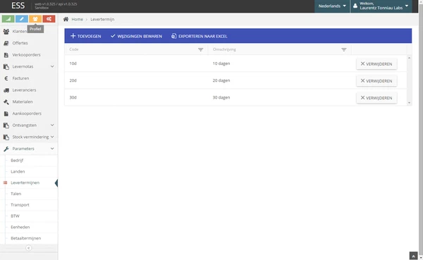Click the grid scrollbar down arrow
Image resolution: width=423 pixels, height=260 pixels.
coord(409,103)
